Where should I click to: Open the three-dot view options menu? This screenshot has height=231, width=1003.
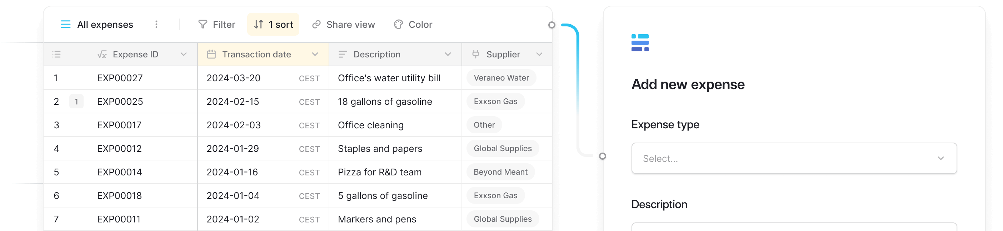click(156, 25)
